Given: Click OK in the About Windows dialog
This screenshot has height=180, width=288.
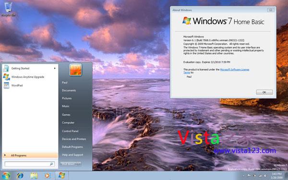Looking at the screenshot, I should 264,92.
